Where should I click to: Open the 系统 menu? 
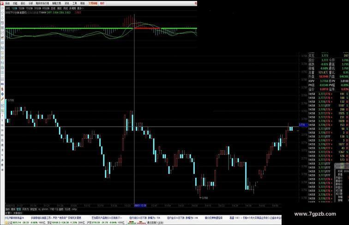click(x=7, y=3)
